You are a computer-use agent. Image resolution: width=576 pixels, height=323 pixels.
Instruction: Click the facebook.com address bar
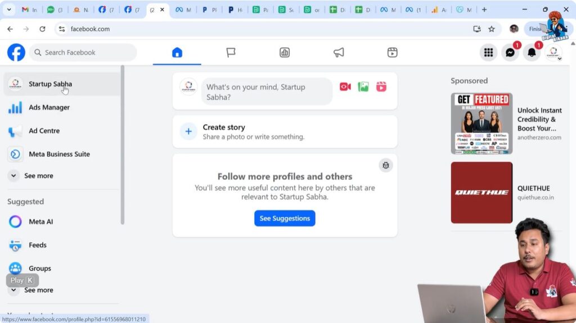(90, 29)
